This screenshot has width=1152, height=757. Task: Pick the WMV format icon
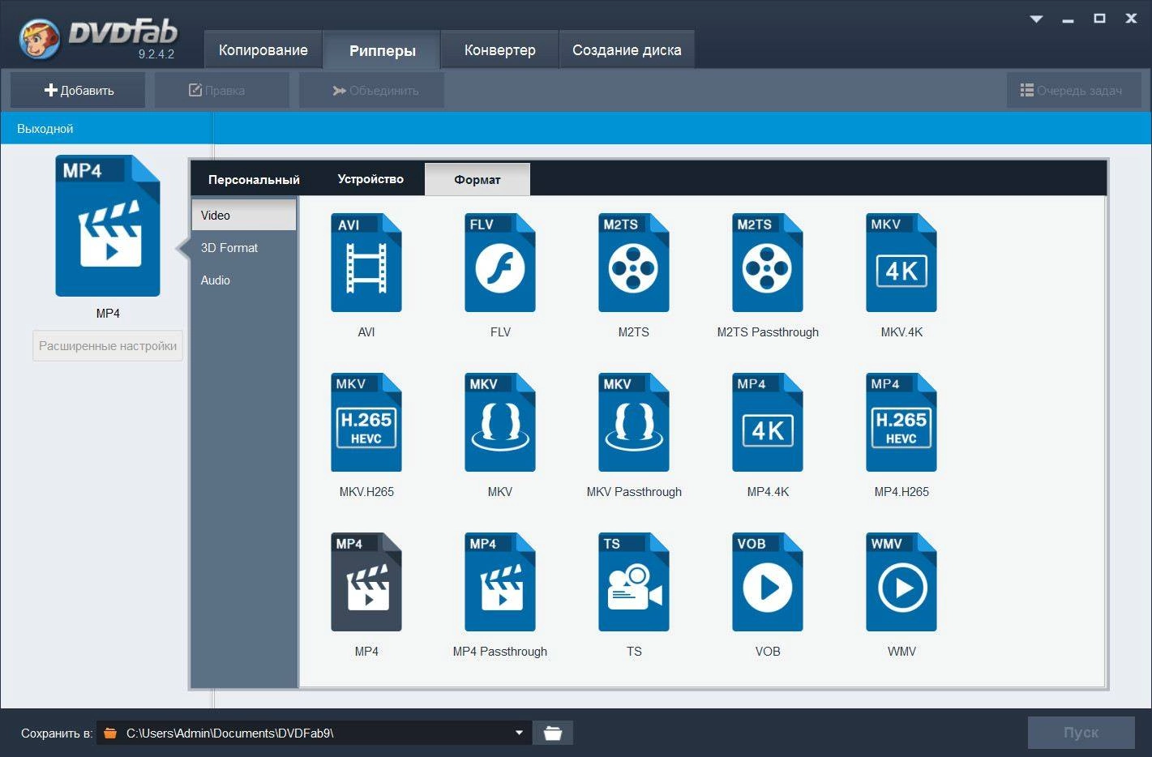tap(901, 582)
